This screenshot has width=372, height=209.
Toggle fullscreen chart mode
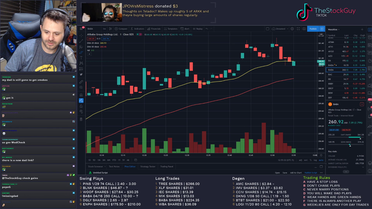pyautogui.click(x=298, y=28)
